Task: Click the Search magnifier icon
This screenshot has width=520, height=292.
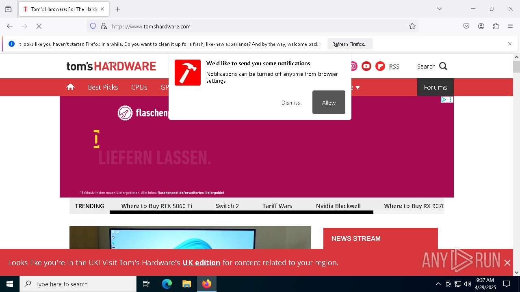Action: pos(443,66)
